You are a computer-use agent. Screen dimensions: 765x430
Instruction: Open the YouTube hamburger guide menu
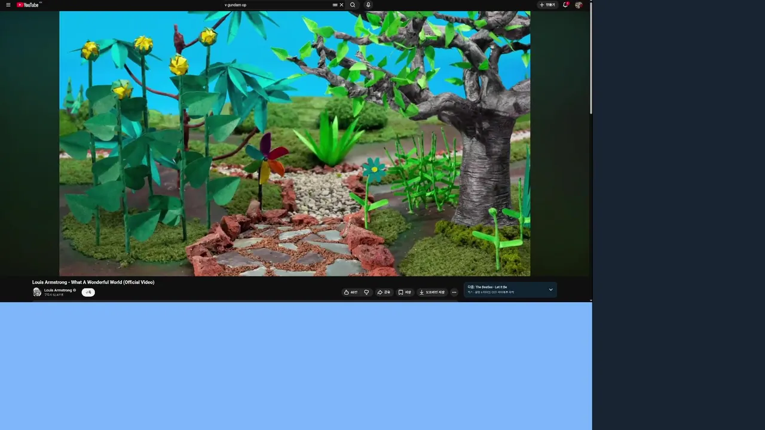(8, 5)
